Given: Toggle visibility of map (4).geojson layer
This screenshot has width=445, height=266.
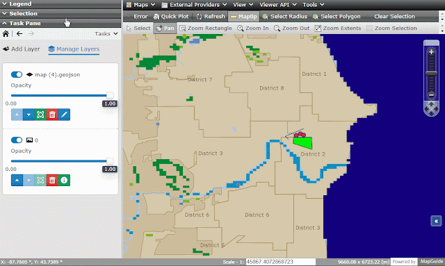Looking at the screenshot, I should click(x=17, y=74).
